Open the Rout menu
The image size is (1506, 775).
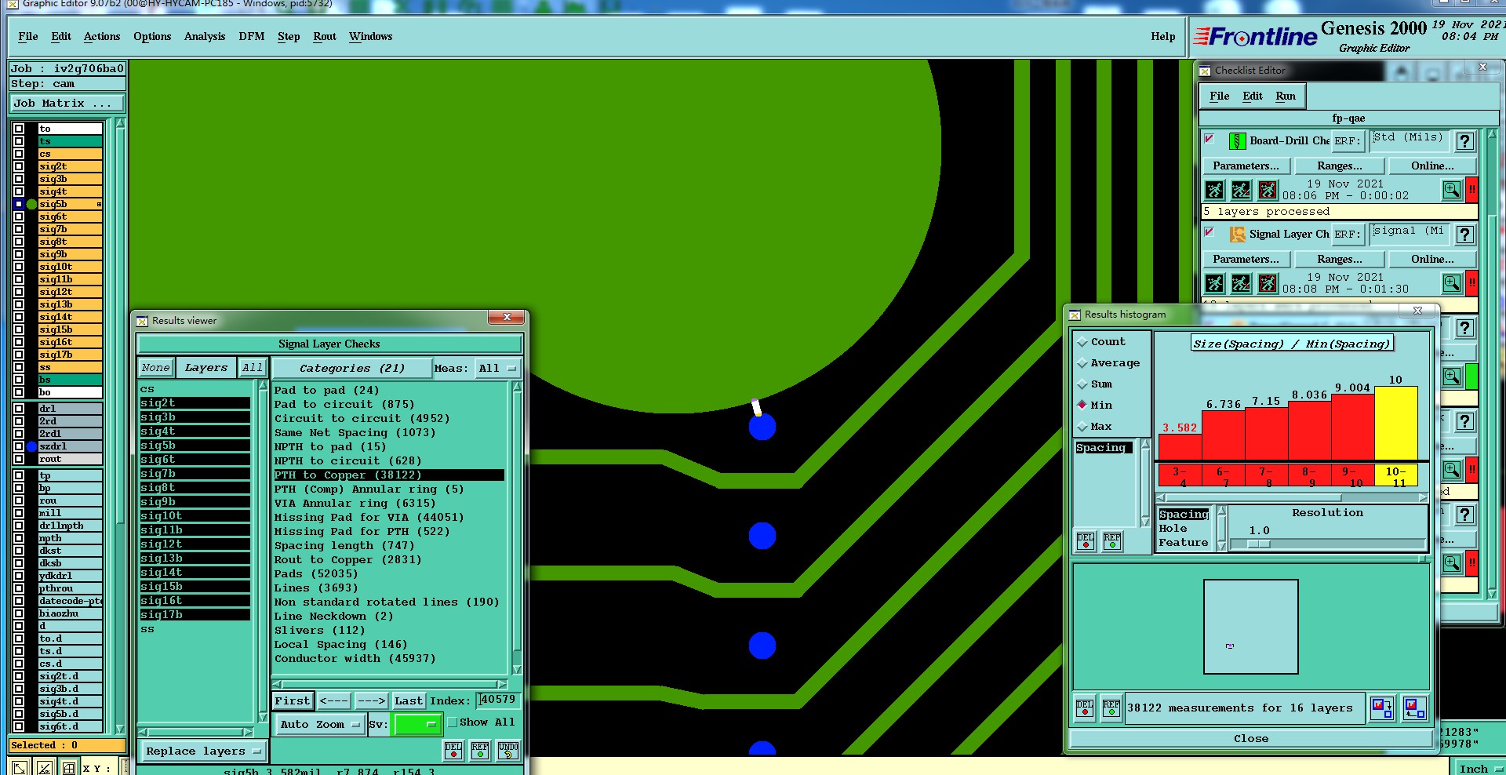(325, 36)
